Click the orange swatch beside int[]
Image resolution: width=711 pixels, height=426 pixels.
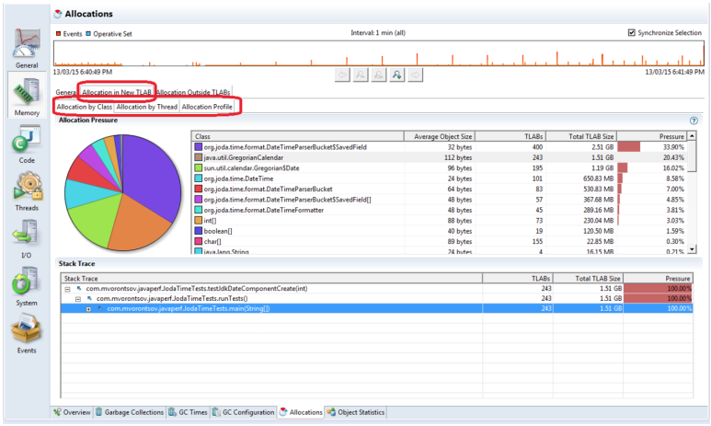coord(198,221)
